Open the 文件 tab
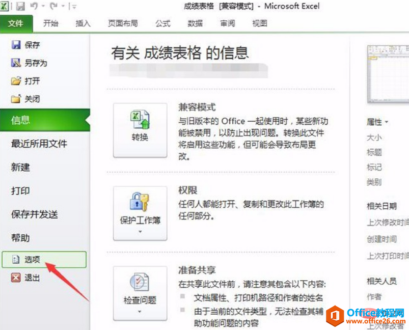409x330 pixels. pyautogui.click(x=16, y=24)
